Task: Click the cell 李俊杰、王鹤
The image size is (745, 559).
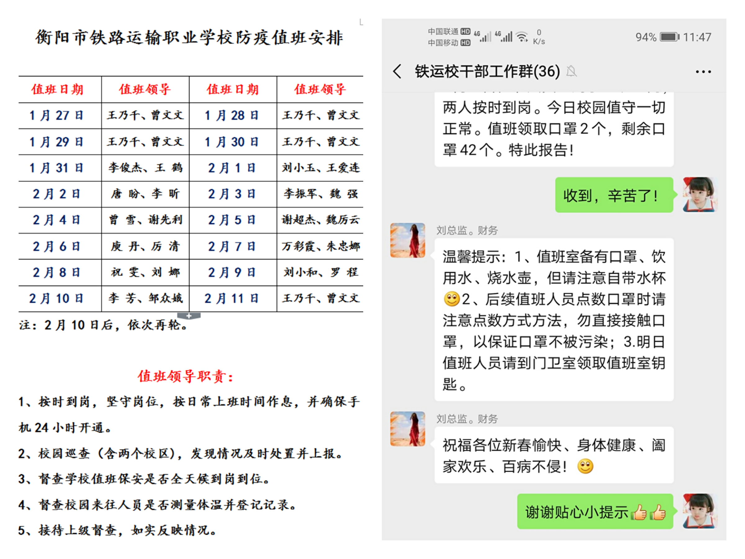Action: [145, 167]
